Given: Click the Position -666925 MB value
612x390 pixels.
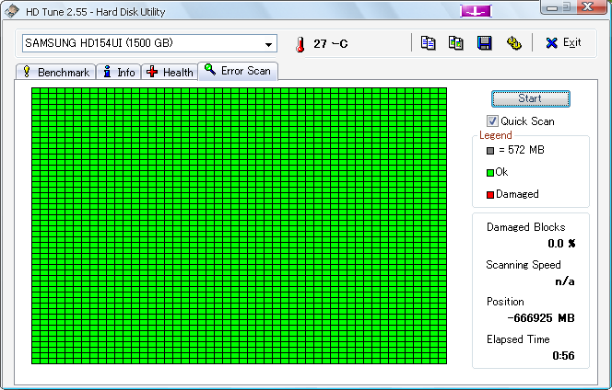Looking at the screenshot, I should 541,318.
